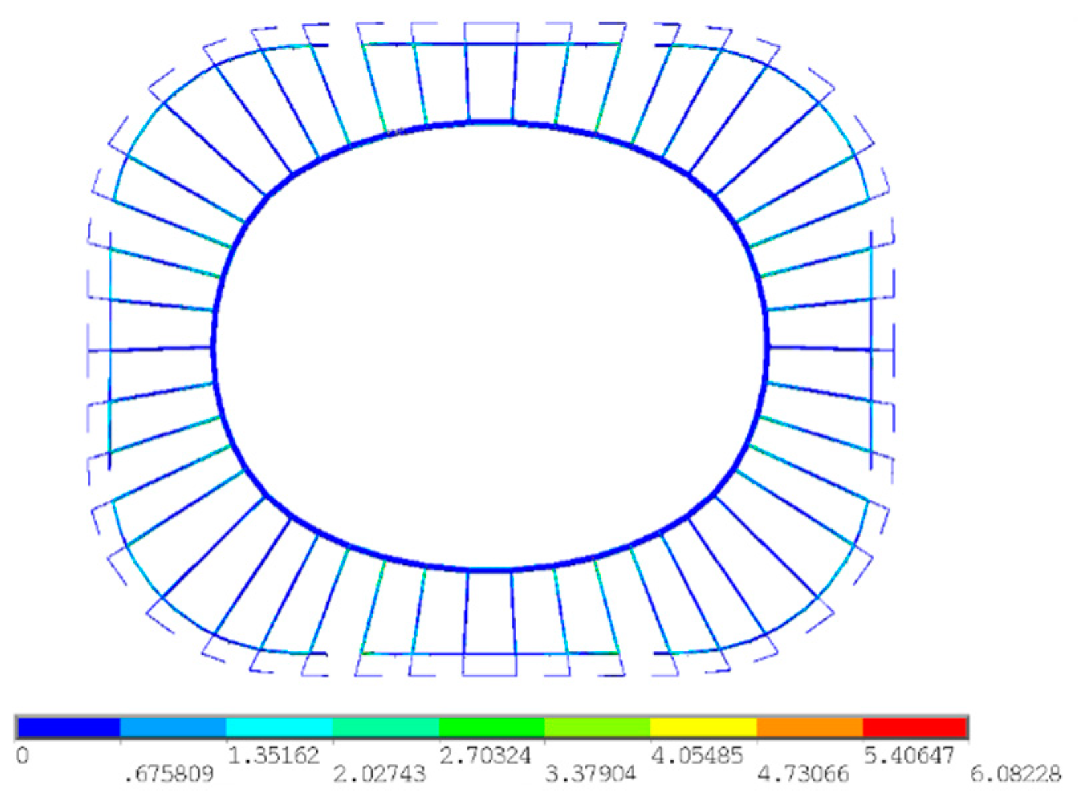Viewport: 1078px width, 800px height.
Task: Select the pure green legend color band
Action: pyautogui.click(x=491, y=728)
